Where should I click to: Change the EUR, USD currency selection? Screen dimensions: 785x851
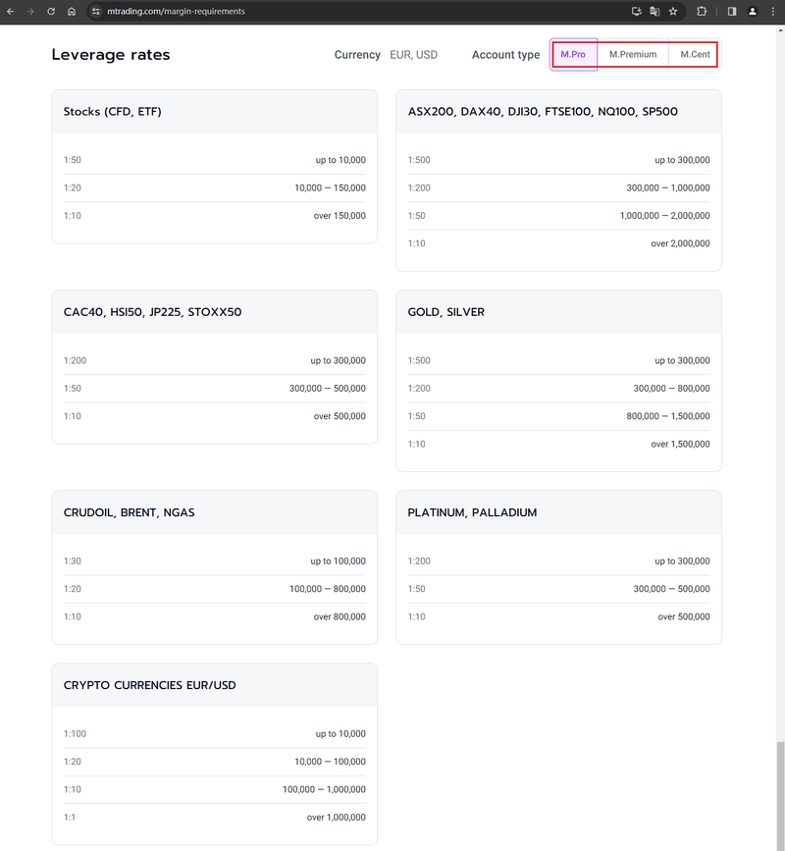[x=413, y=55]
